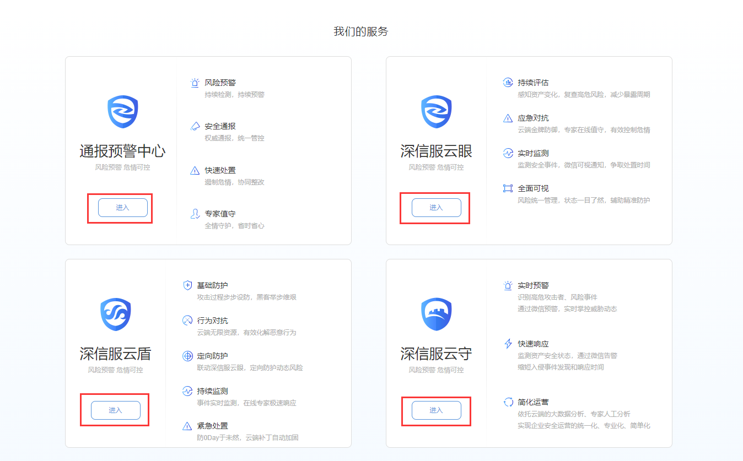Click description 缩短入侵事件发现和响应时间
The width and height of the screenshot is (743, 461).
click(x=561, y=367)
